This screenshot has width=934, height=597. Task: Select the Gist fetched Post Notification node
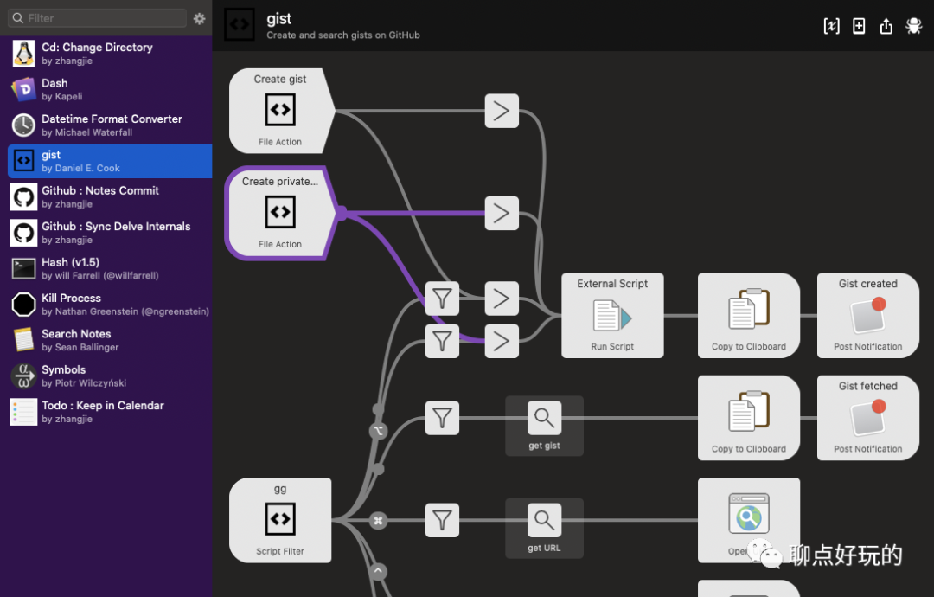(868, 418)
